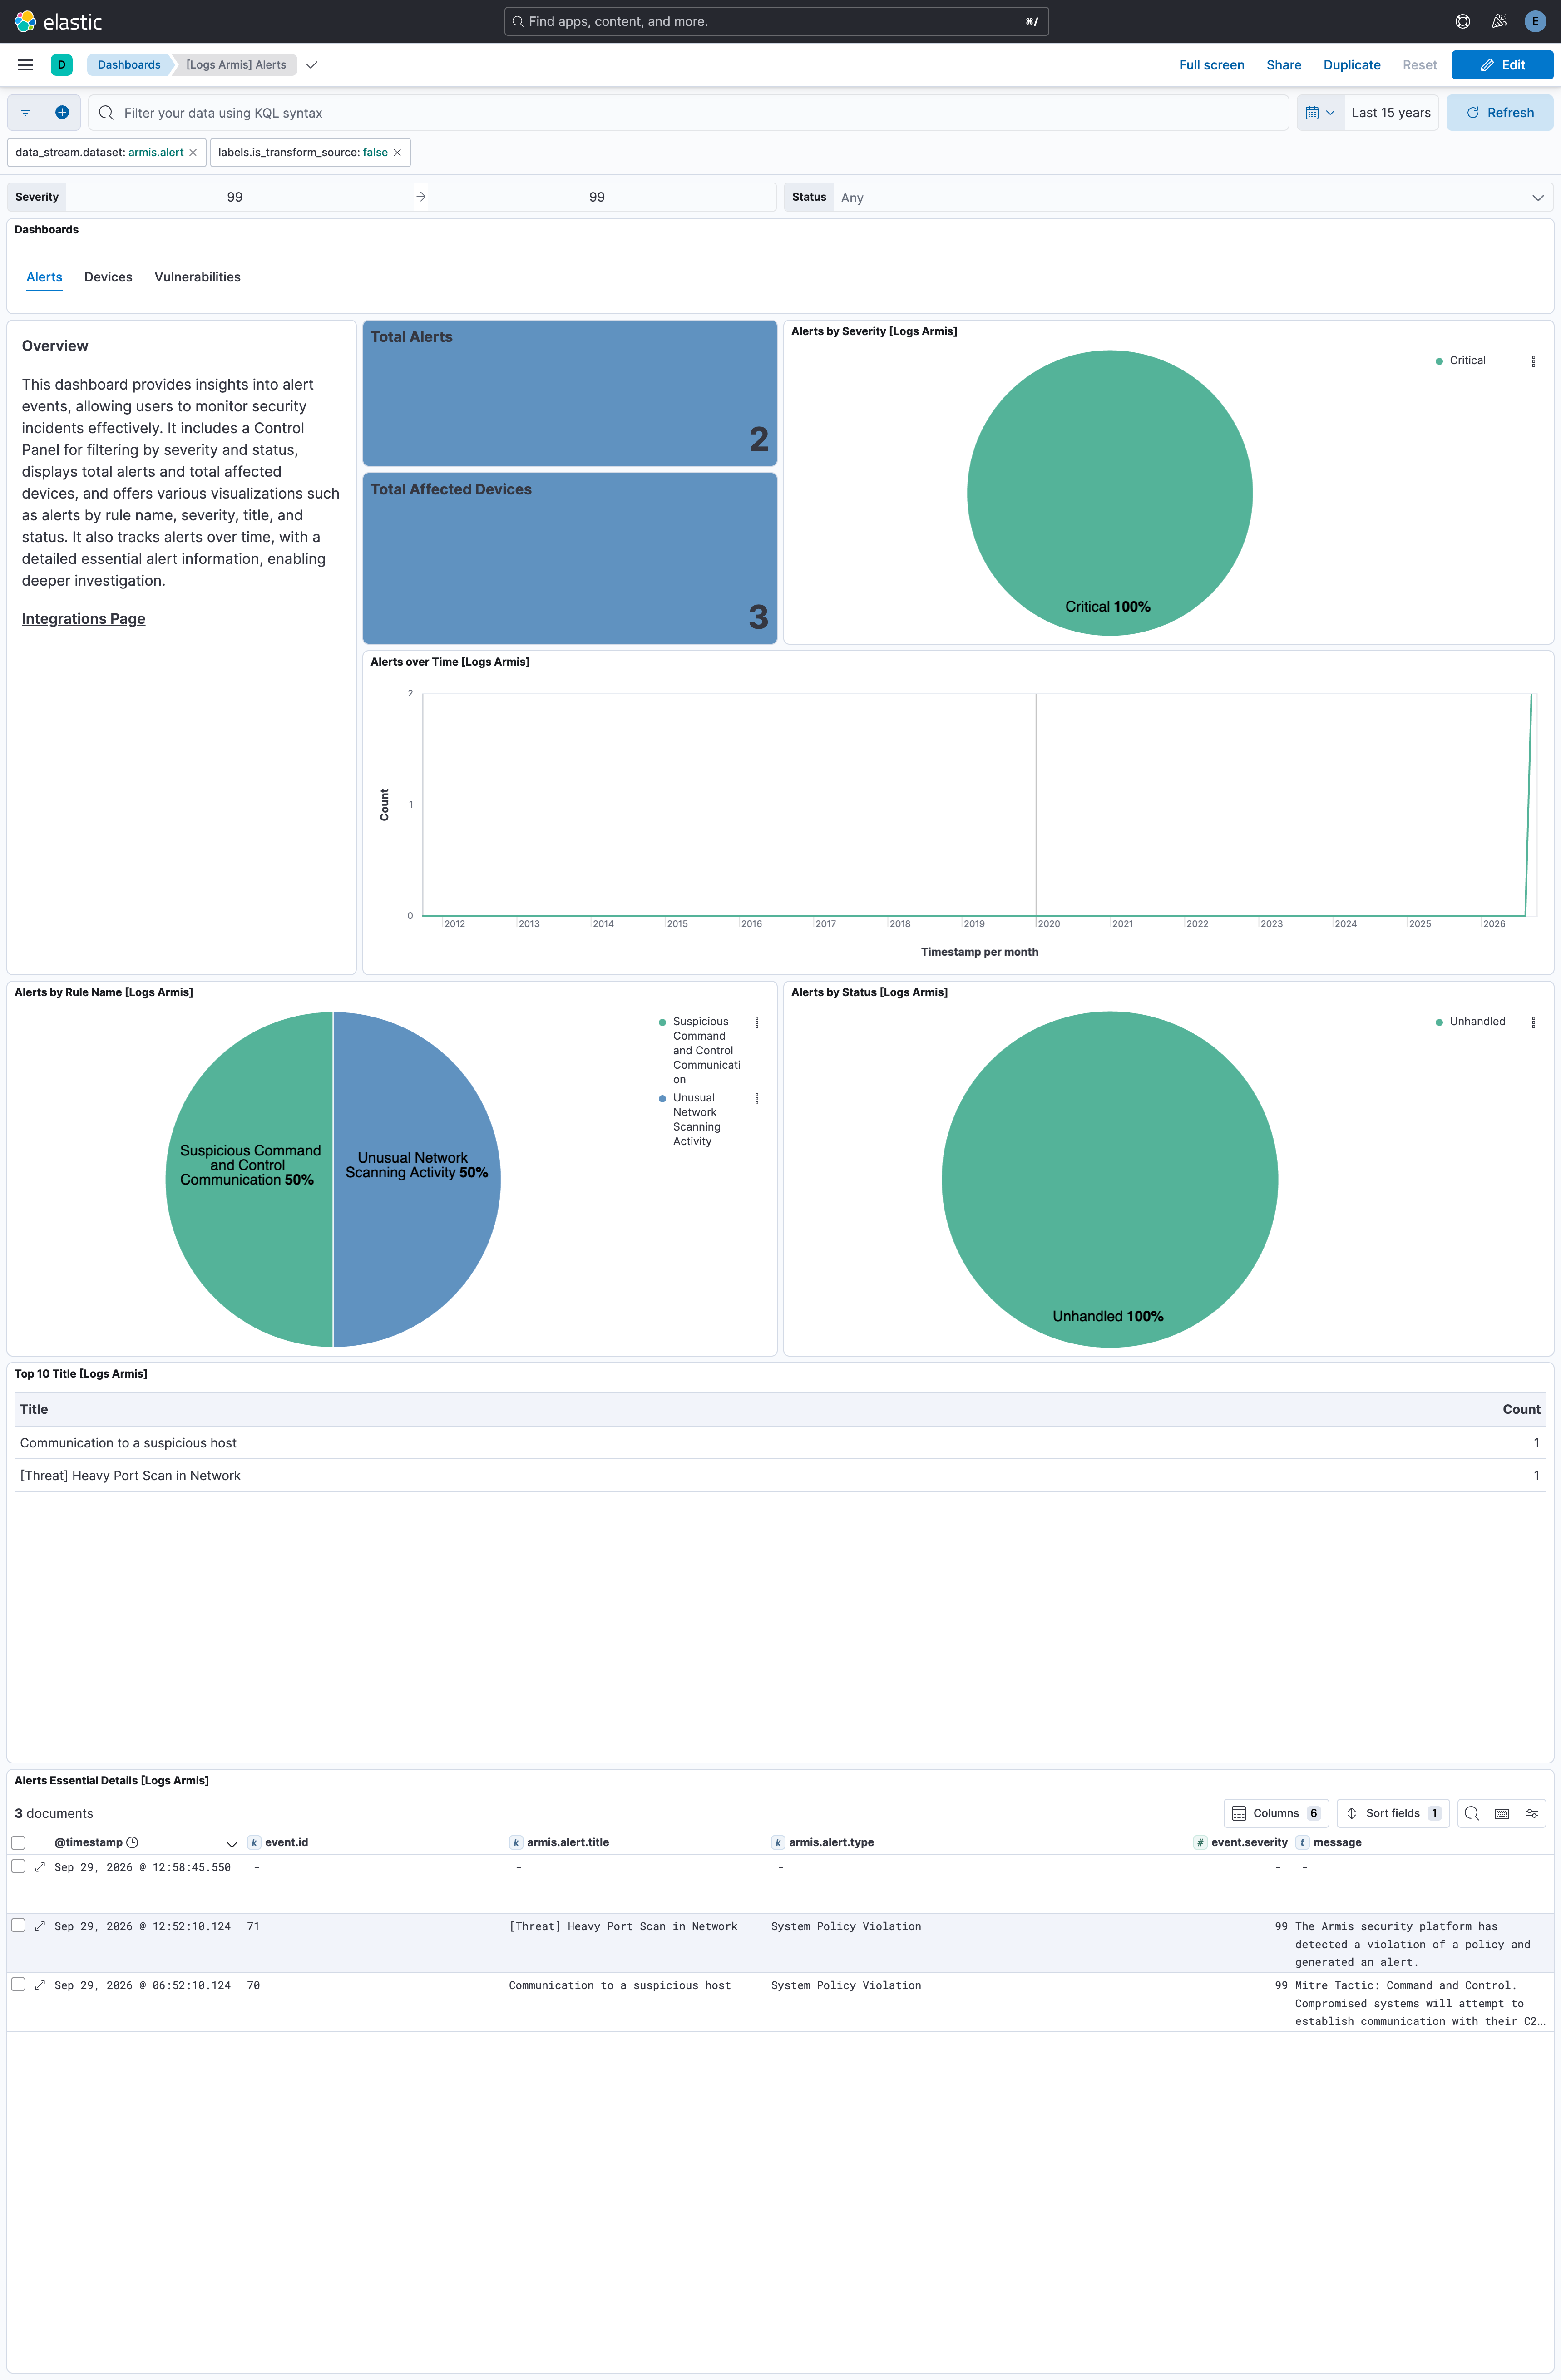Open keyboard shortcuts icon in table toolbar
Image resolution: width=1561 pixels, height=2380 pixels.
point(1501,1813)
